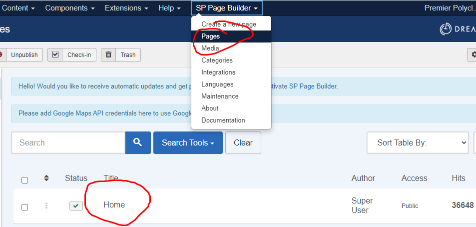Open the Extensions menu
The height and width of the screenshot is (227, 476).
point(126,8)
